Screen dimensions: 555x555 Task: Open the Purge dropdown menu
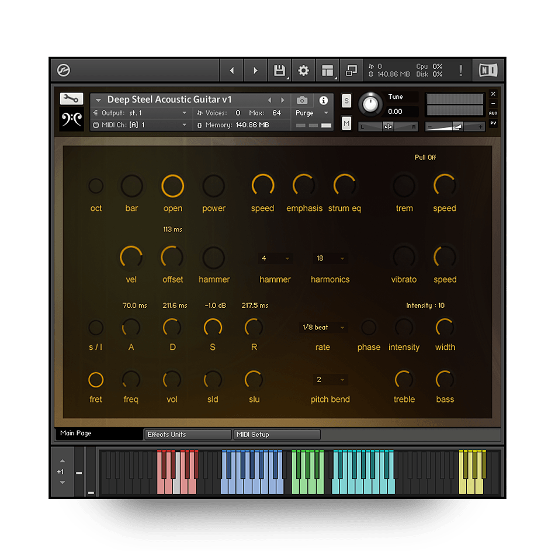pos(311,113)
